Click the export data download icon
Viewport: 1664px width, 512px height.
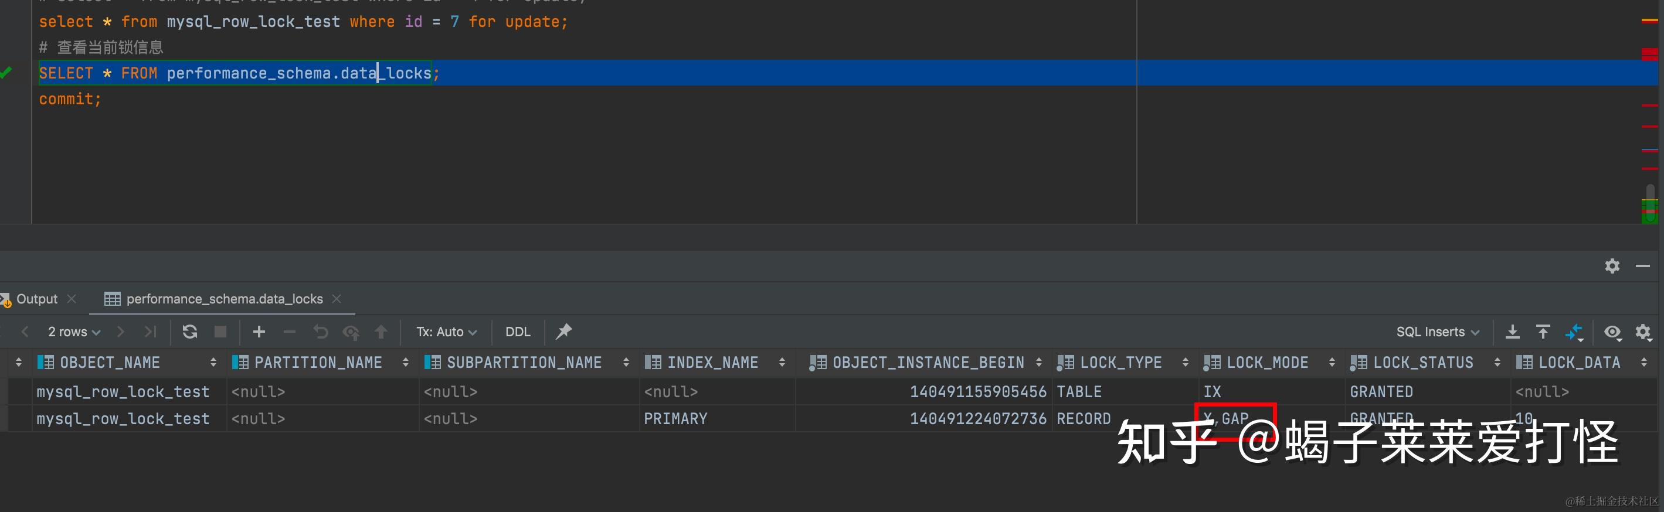(x=1512, y=332)
